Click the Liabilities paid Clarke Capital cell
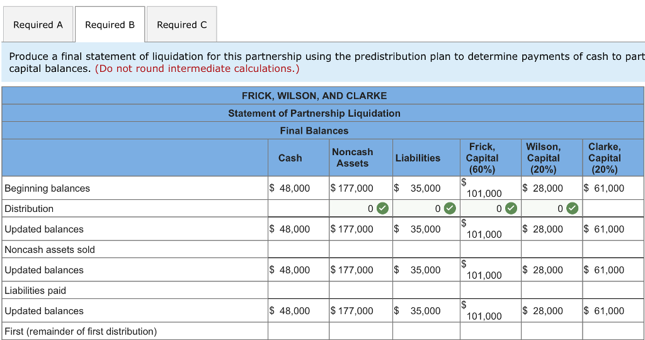The width and height of the screenshot is (645, 340). point(614,290)
